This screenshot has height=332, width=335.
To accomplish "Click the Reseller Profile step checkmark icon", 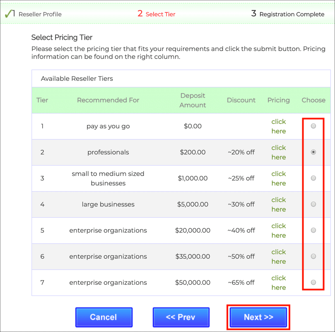I will [9, 14].
